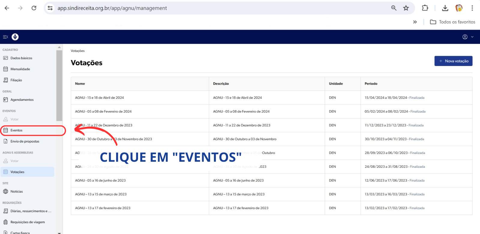Click the Sindireceita logo icon
480x234 pixels.
click(15, 37)
